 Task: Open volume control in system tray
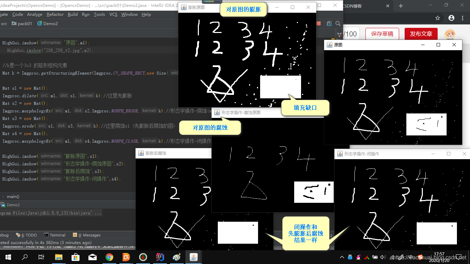(x=383, y=257)
